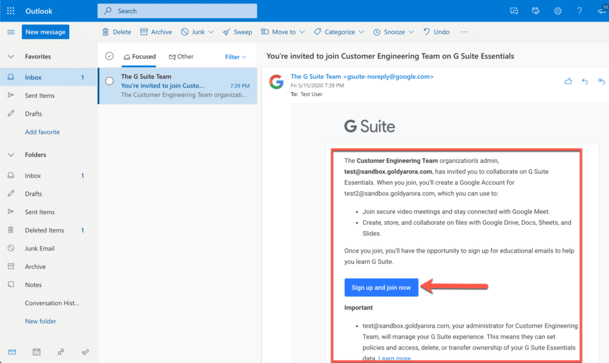Click the Reply all arrow icon

(602, 81)
